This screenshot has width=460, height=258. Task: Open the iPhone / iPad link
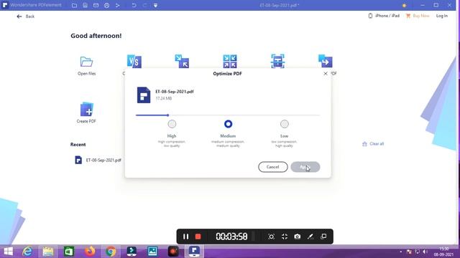[x=384, y=16]
